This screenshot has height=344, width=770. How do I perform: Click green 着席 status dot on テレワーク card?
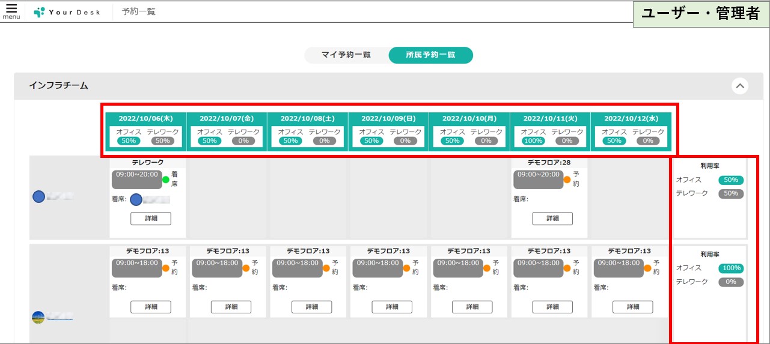click(166, 179)
